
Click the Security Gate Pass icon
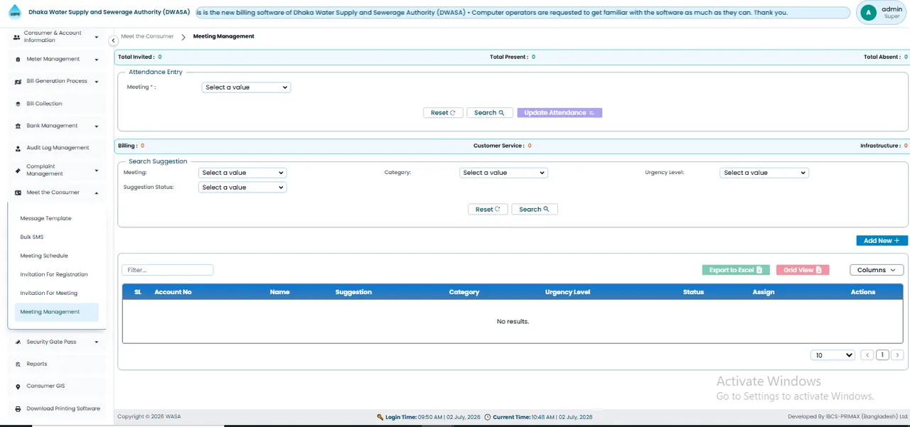coord(18,342)
